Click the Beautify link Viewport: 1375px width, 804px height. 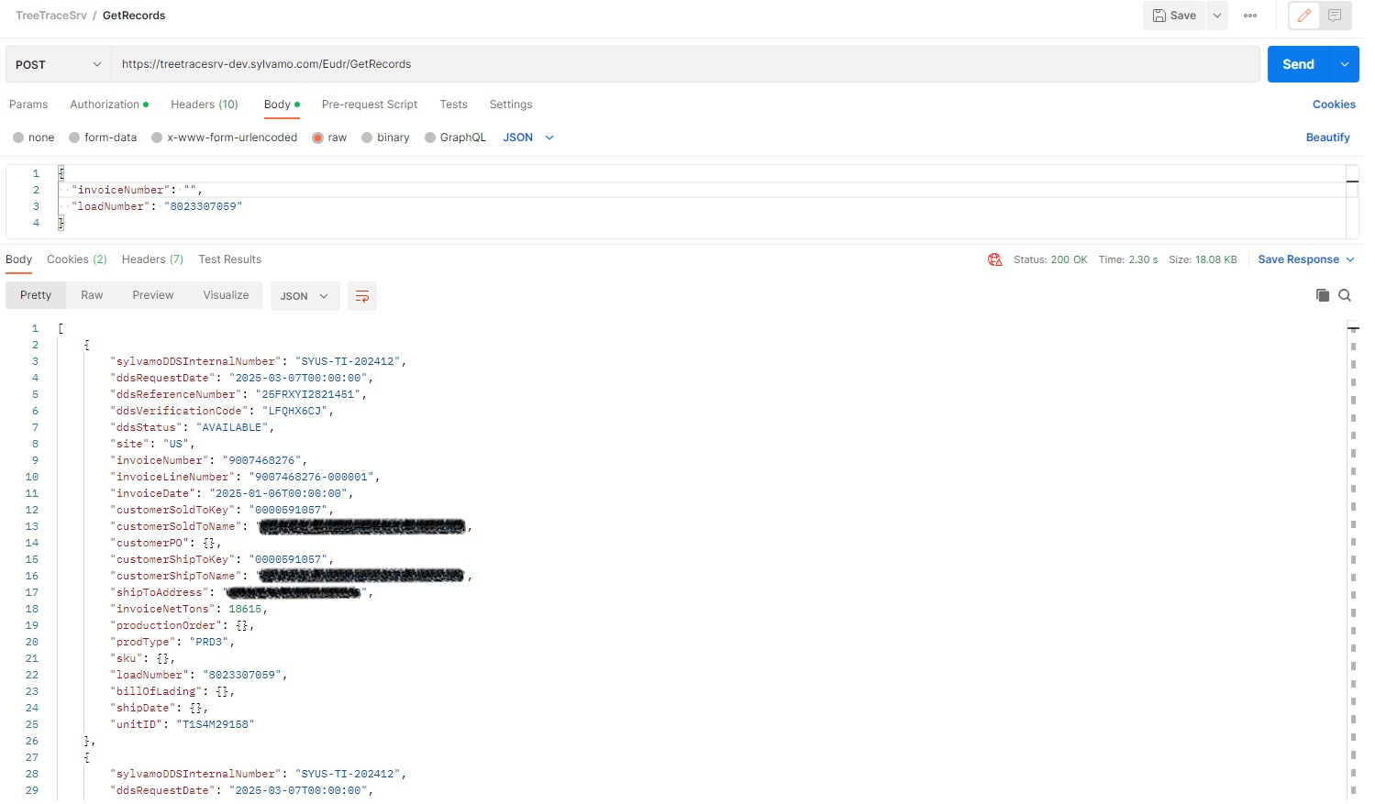[1327, 138]
